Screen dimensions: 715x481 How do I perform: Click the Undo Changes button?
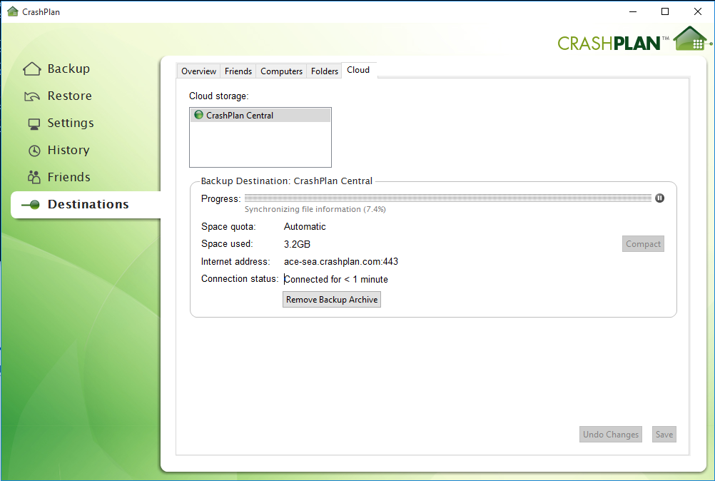click(x=611, y=435)
